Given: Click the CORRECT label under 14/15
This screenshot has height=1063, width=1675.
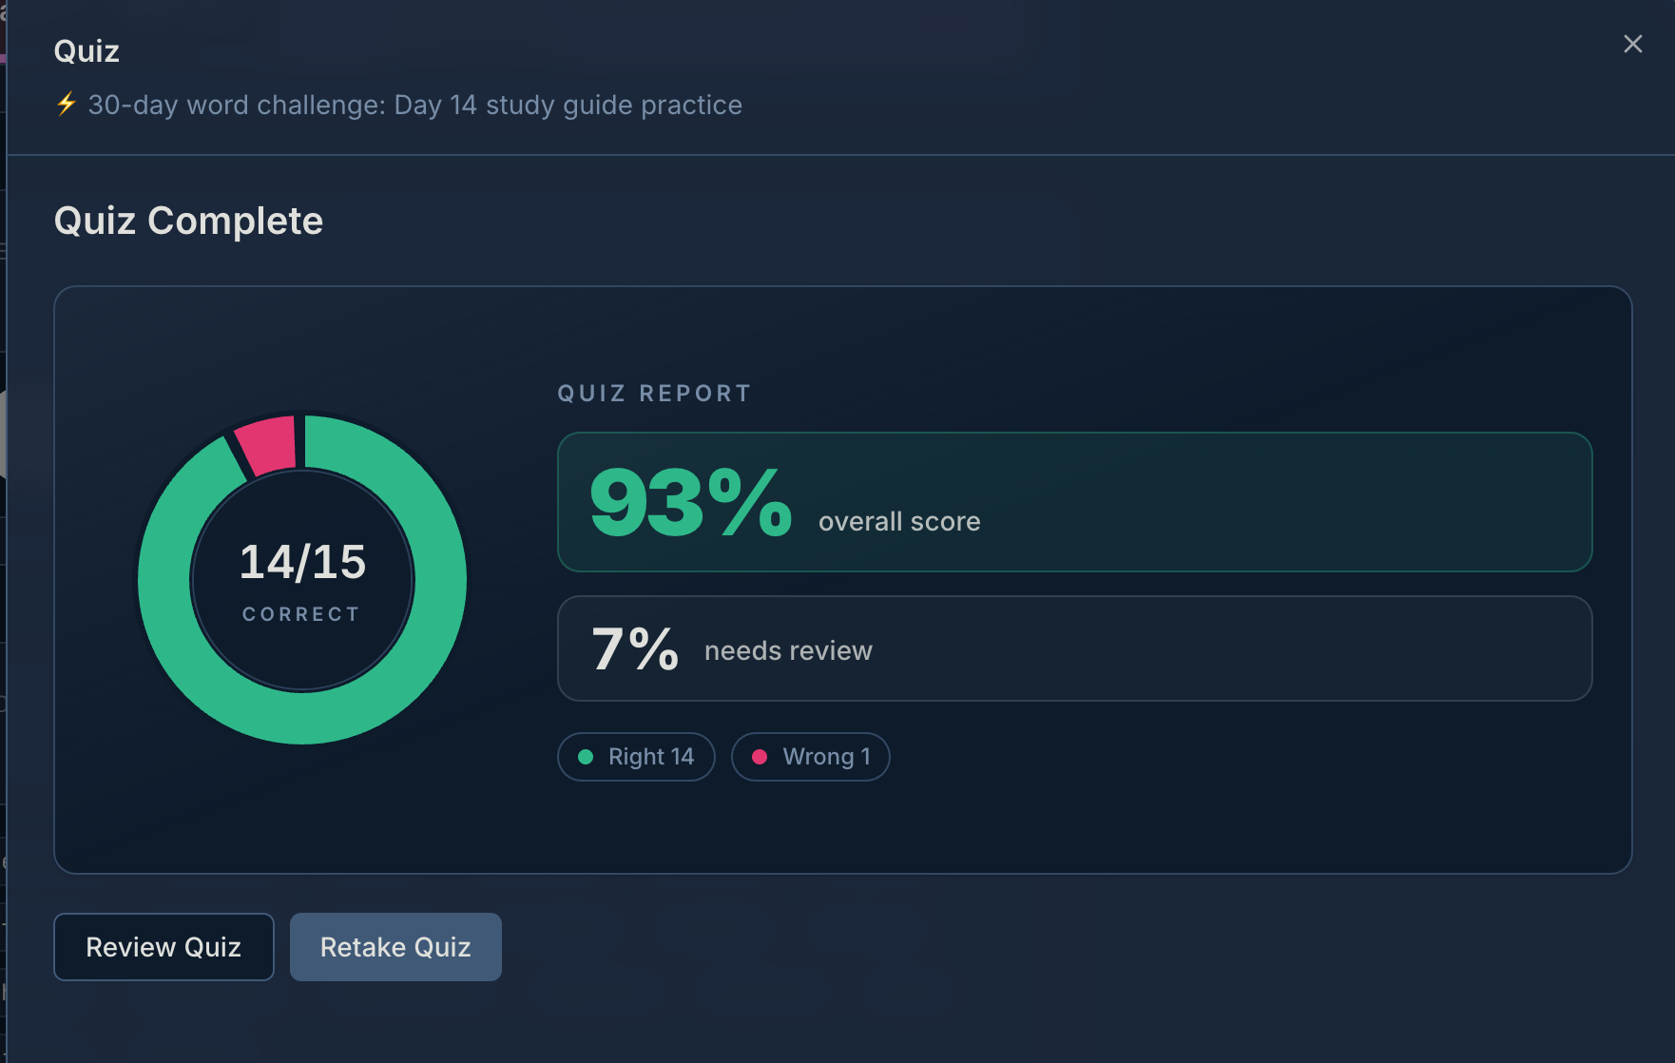Looking at the screenshot, I should pyautogui.click(x=301, y=614).
